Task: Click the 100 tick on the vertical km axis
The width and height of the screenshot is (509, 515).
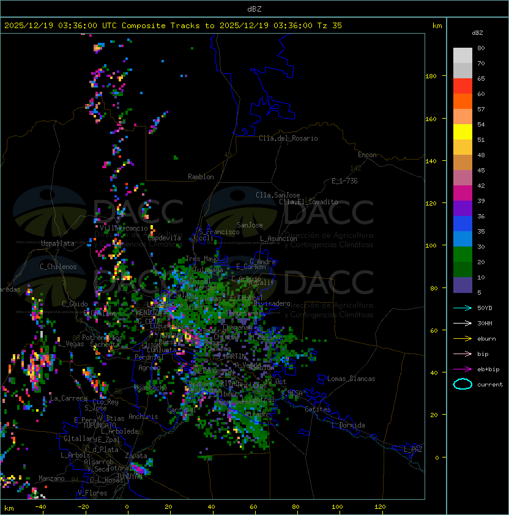Action: pos(431,246)
